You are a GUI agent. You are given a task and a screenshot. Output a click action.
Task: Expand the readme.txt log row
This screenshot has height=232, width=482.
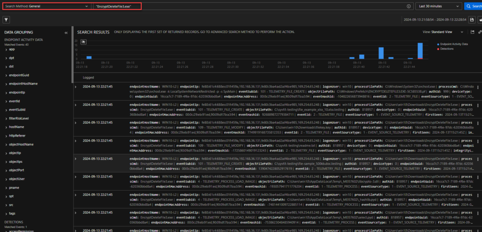coord(76,141)
